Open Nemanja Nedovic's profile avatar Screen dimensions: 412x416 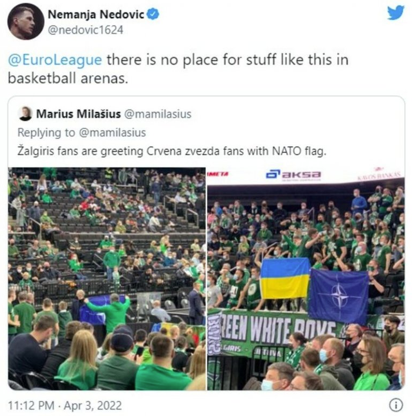[x=26, y=22]
